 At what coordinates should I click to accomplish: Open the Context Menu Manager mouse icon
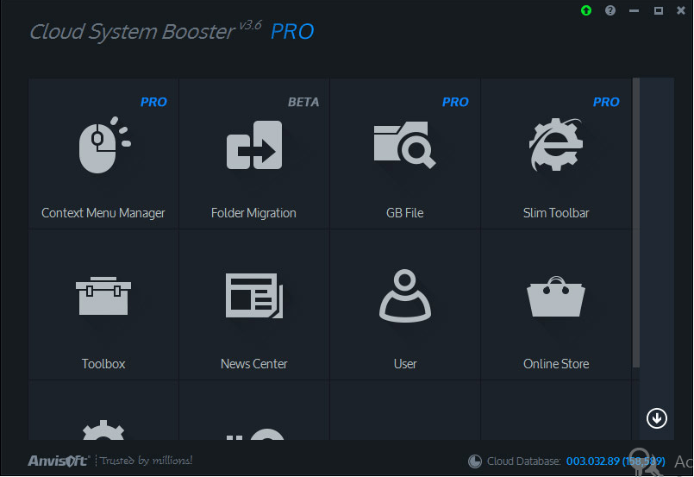[104, 145]
